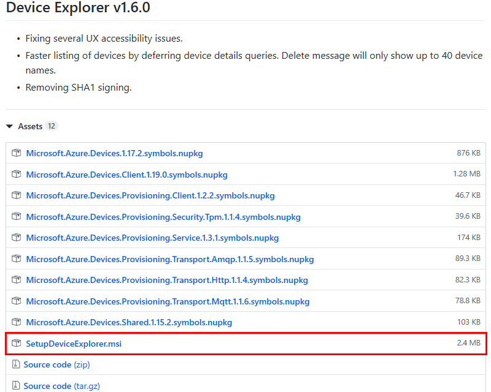491x392 pixels.
Task: Click the 89.3 KB file size
Action: point(468,258)
